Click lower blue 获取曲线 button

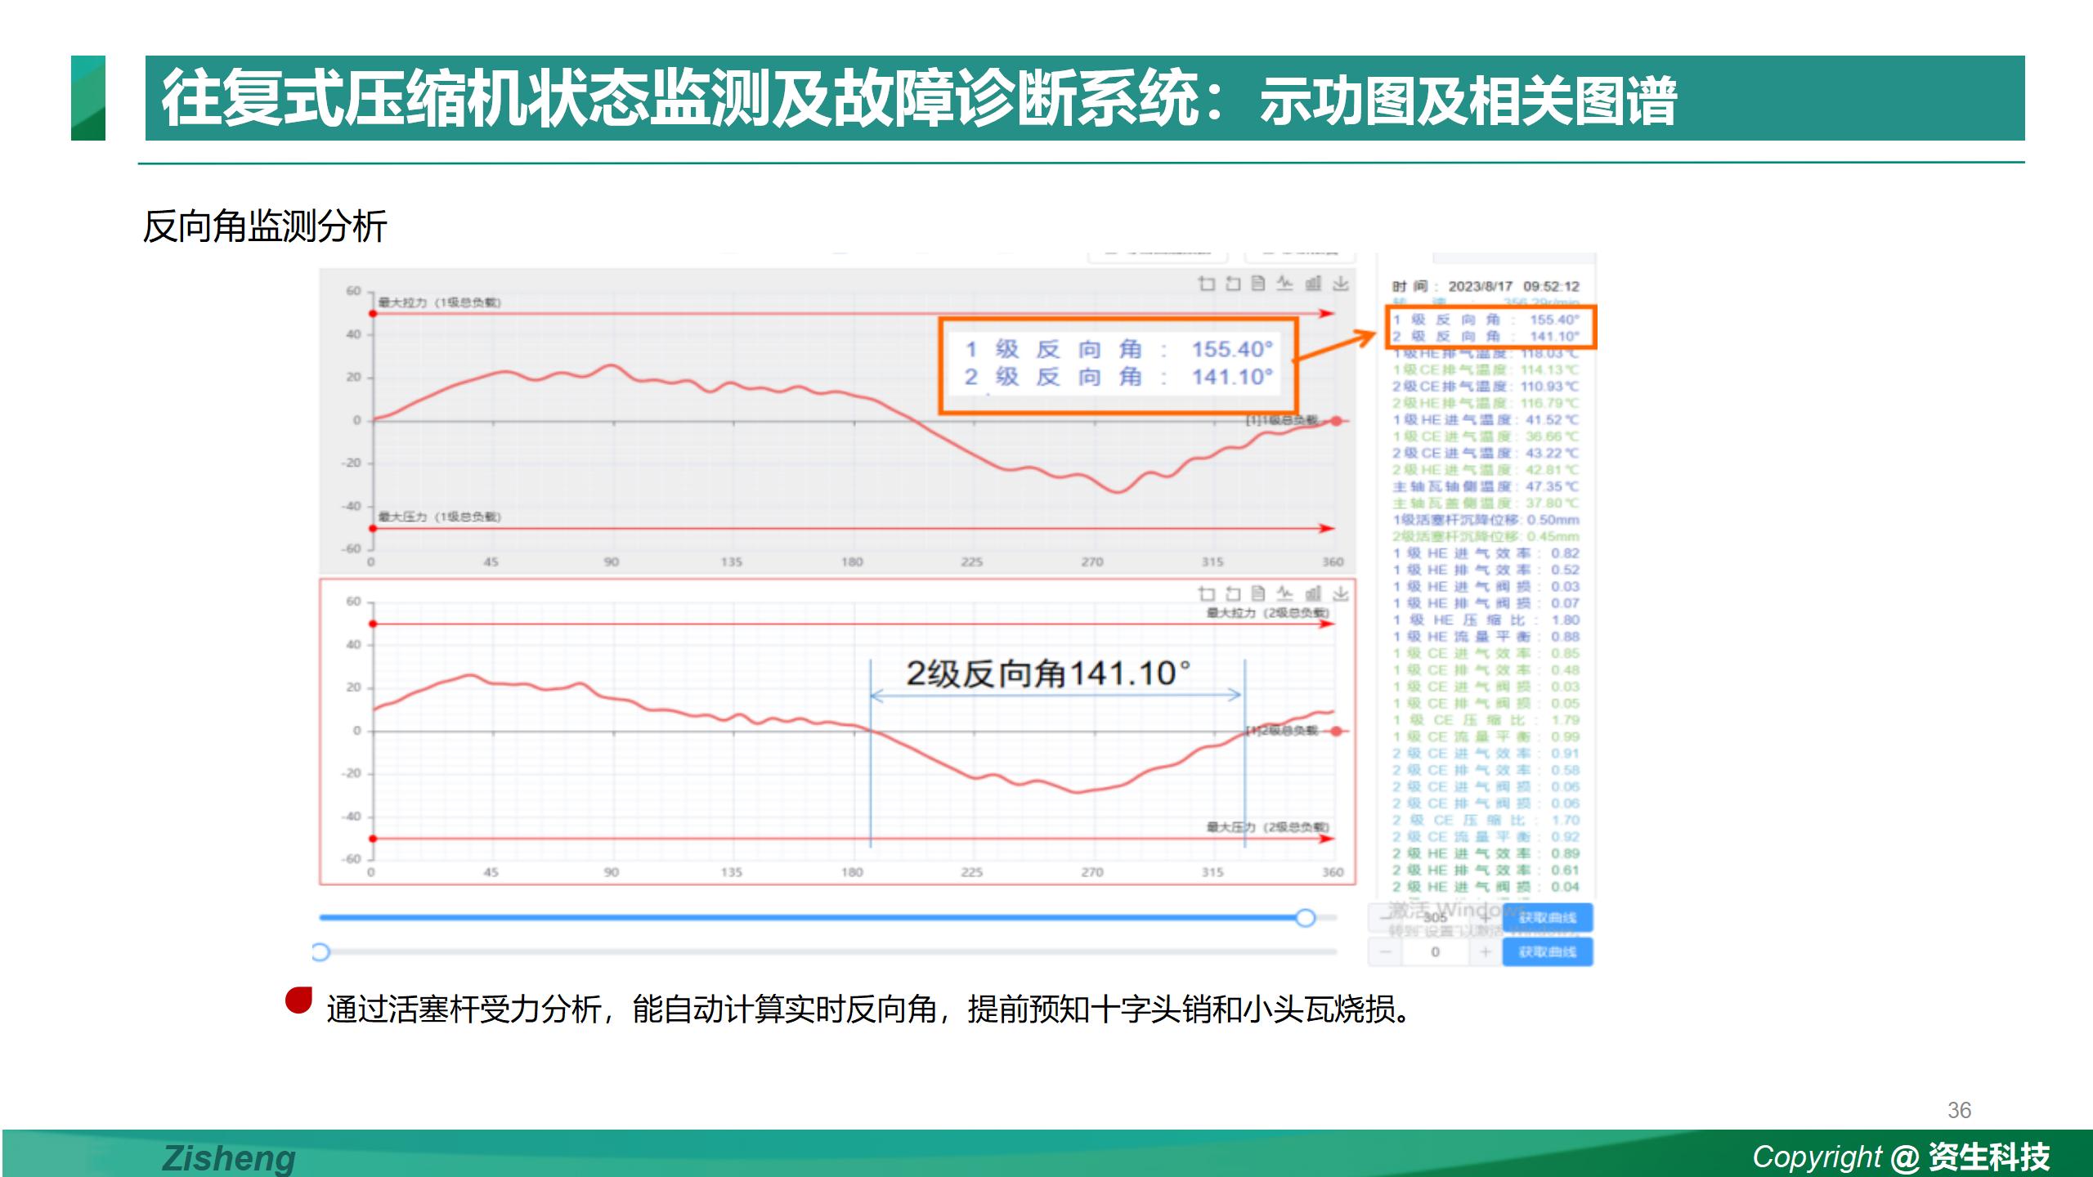1547,952
